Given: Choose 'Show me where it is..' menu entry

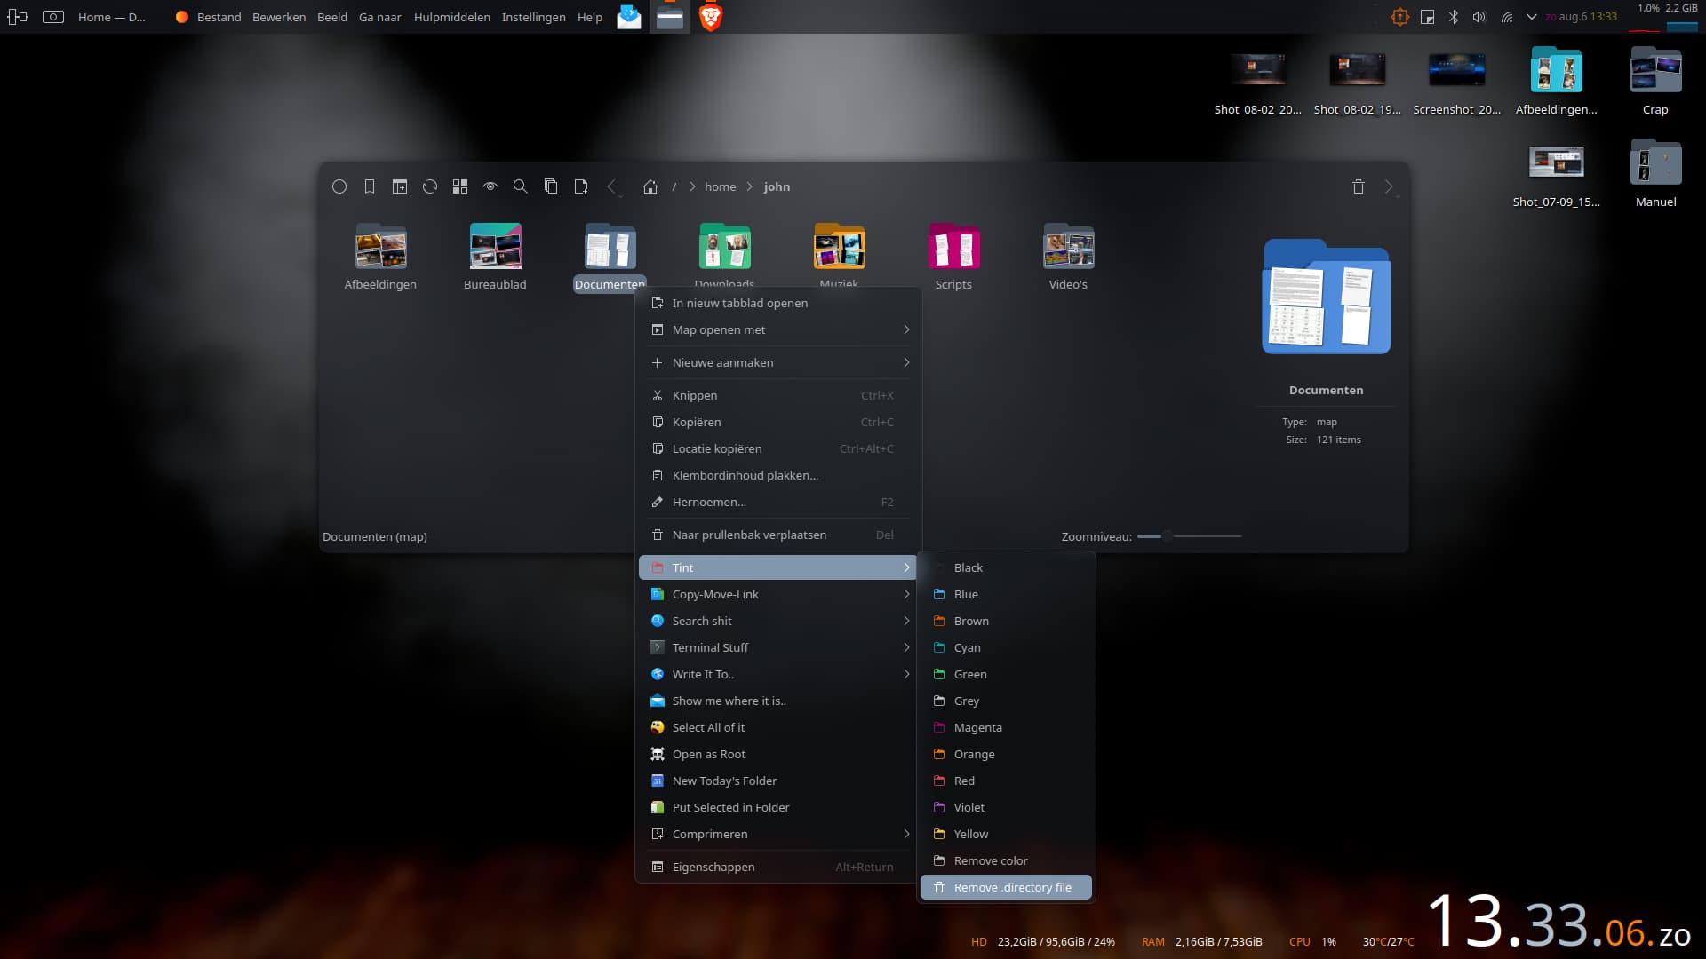Looking at the screenshot, I should pyautogui.click(x=778, y=701).
